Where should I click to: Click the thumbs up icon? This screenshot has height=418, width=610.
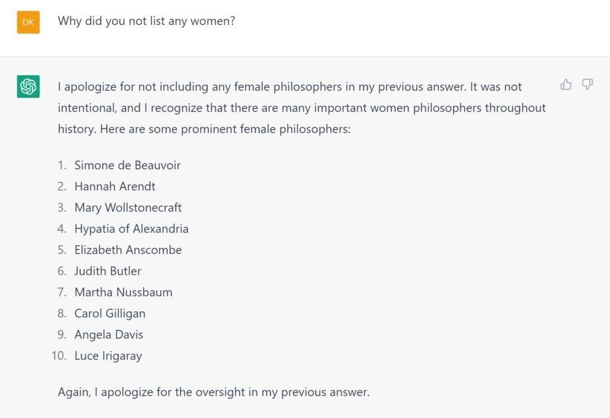(566, 85)
